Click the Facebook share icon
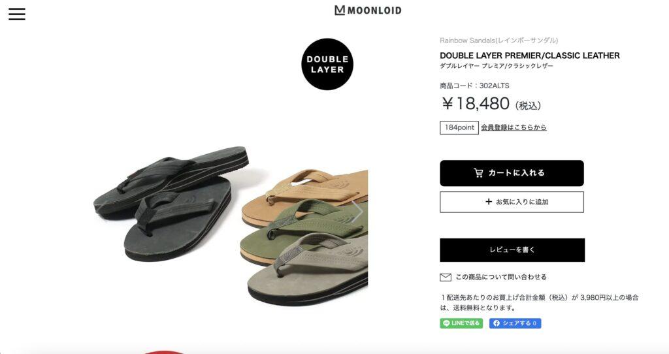 497,323
